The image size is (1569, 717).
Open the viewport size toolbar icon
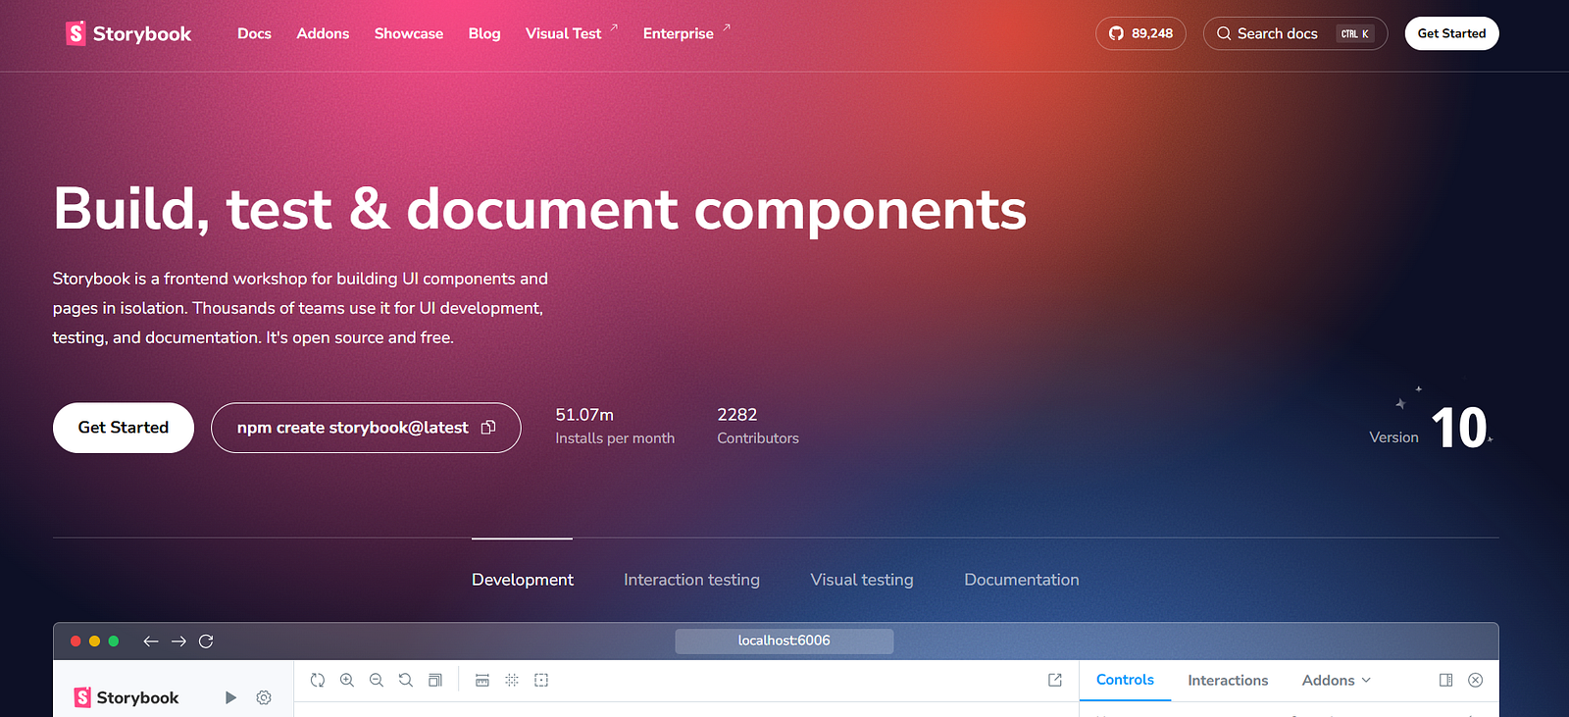click(x=435, y=680)
